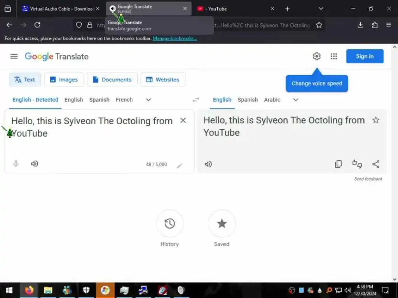Screen dimensions: 398x298
Task: Choose Spanish as source language
Action: (x=99, y=100)
